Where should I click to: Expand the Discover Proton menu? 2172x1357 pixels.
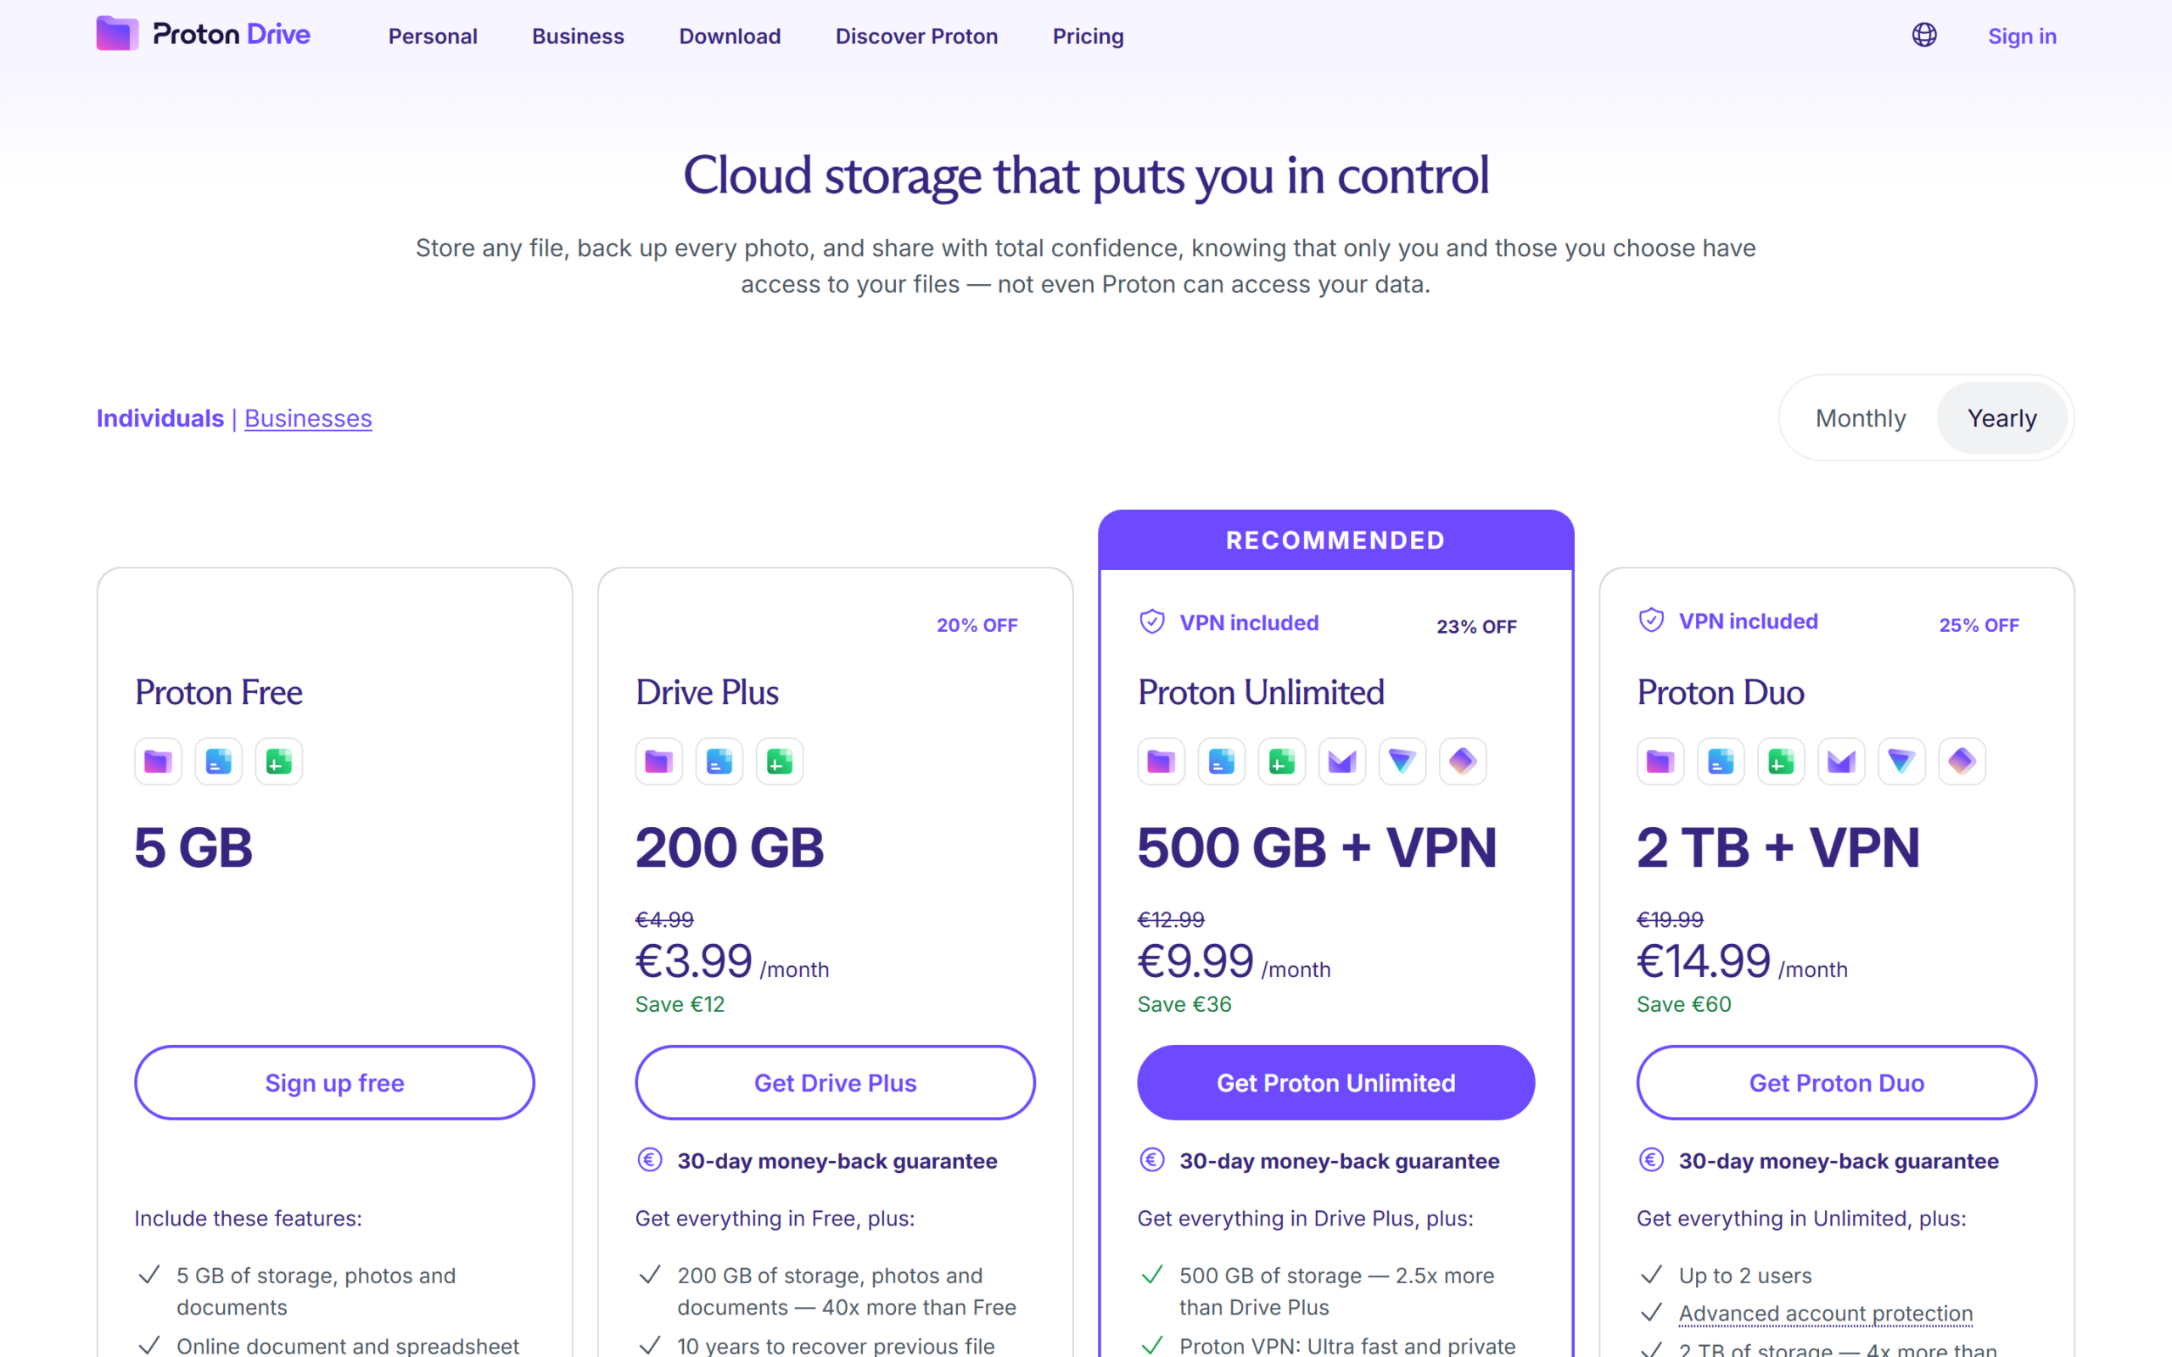(916, 36)
